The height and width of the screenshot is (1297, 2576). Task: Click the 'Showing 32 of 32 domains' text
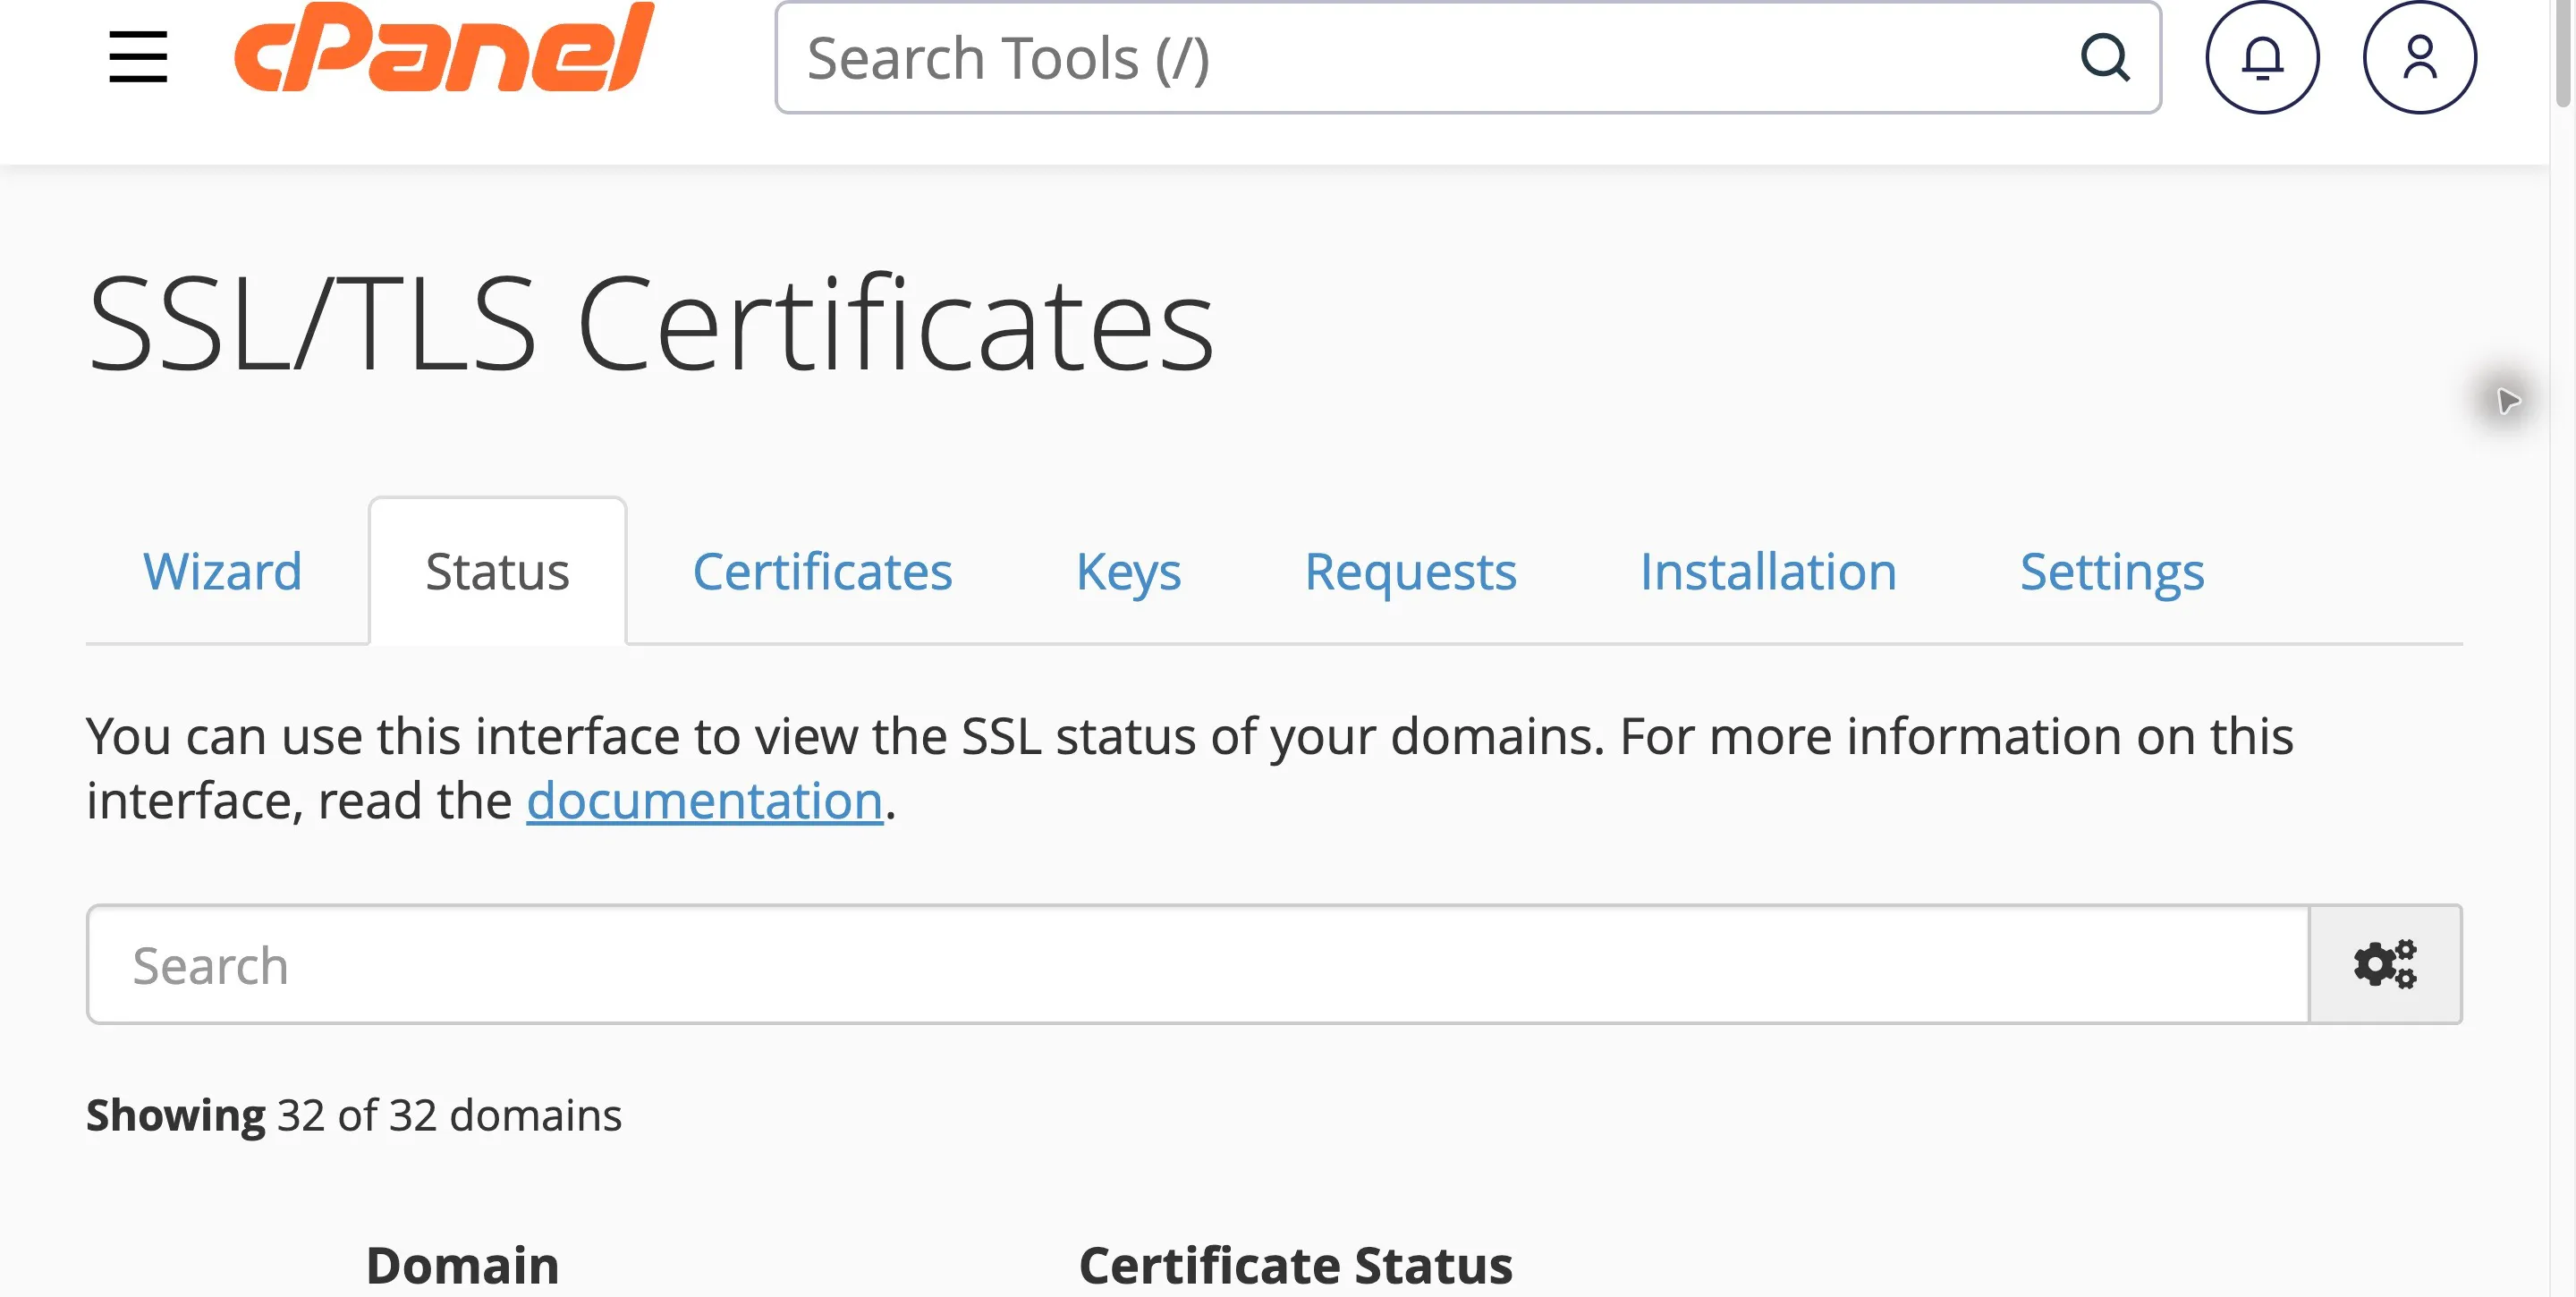pyautogui.click(x=354, y=1115)
